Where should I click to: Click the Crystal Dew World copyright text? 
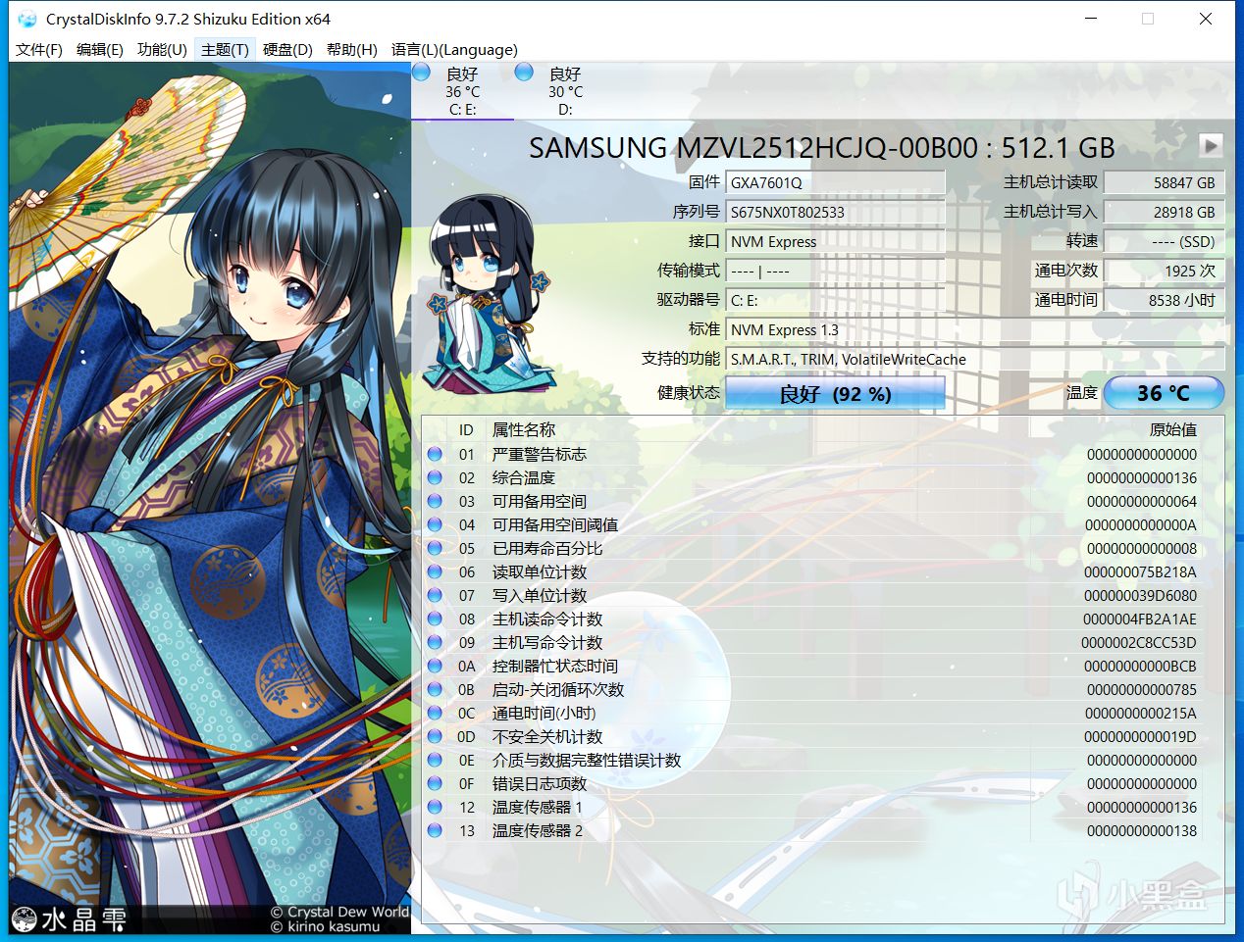pyautogui.click(x=339, y=912)
